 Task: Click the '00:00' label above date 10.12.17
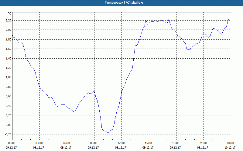tap(231, 143)
